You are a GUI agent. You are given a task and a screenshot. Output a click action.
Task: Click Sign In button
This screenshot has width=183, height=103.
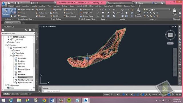coord(140,3)
